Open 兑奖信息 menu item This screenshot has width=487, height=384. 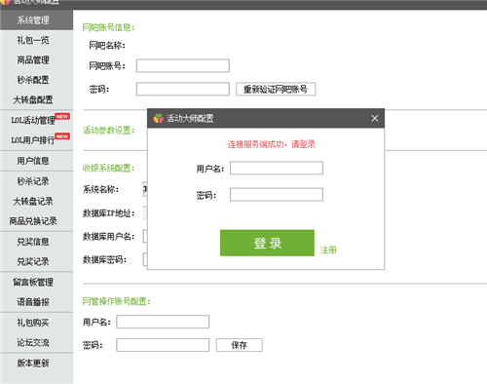tap(33, 242)
